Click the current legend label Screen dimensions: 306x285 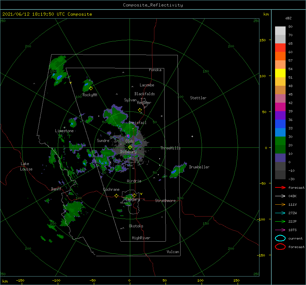[x=295, y=238]
